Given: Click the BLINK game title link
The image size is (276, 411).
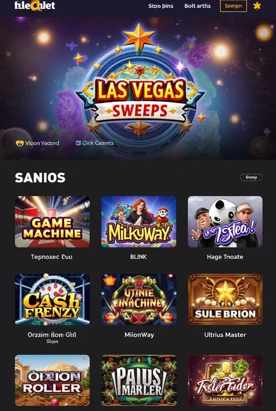Looking at the screenshot, I should click(139, 257).
